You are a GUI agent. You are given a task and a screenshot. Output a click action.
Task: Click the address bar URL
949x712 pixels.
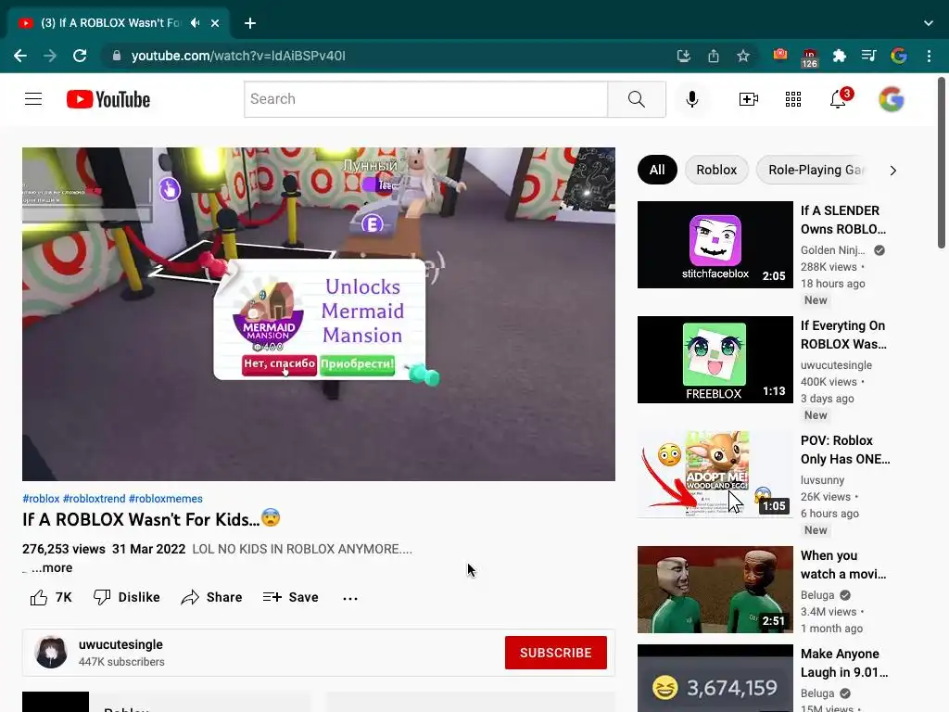[x=238, y=56]
